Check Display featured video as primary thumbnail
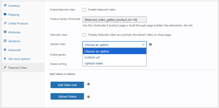The image size is (219, 108). click(x=84, y=35)
